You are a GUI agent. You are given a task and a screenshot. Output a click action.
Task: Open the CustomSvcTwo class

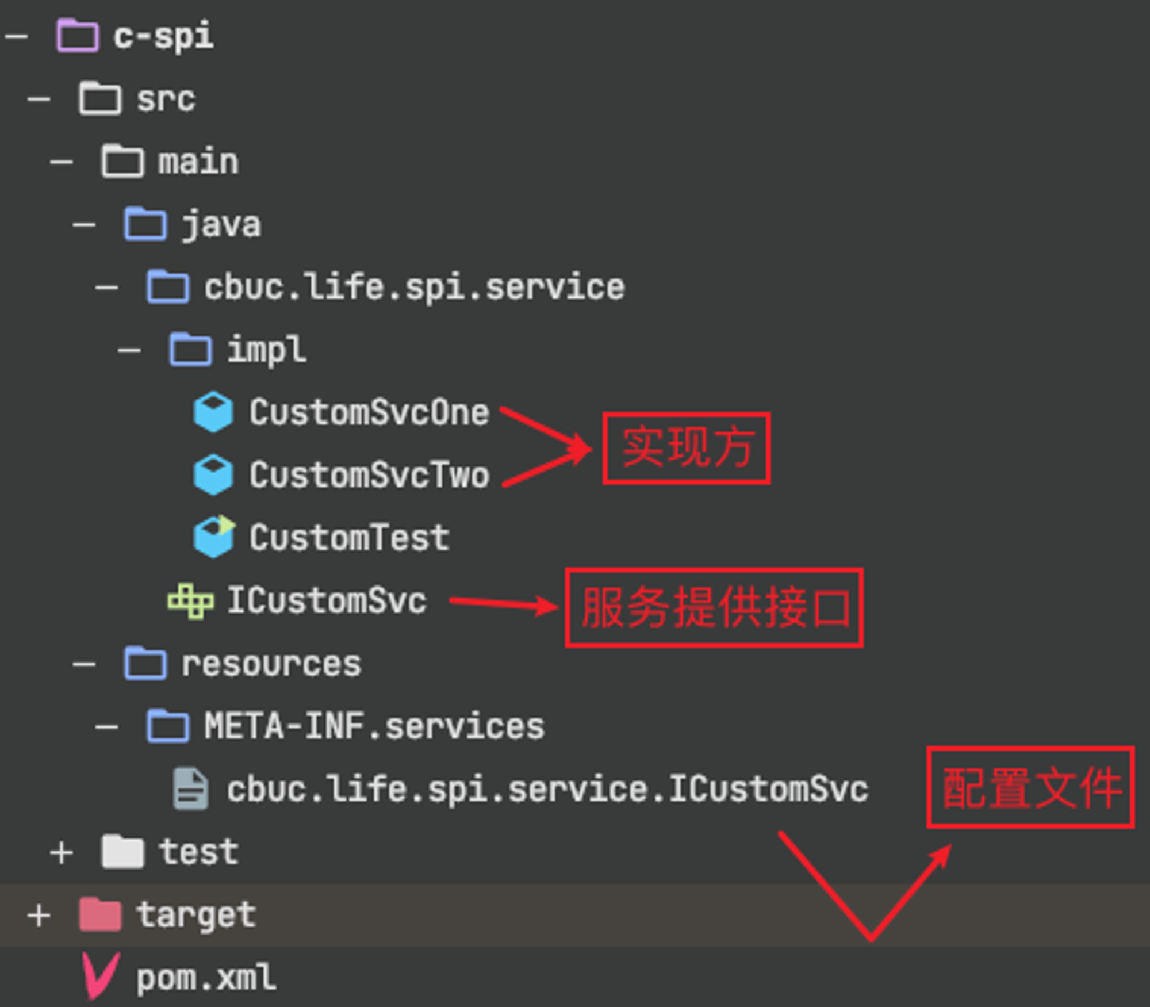[369, 475]
